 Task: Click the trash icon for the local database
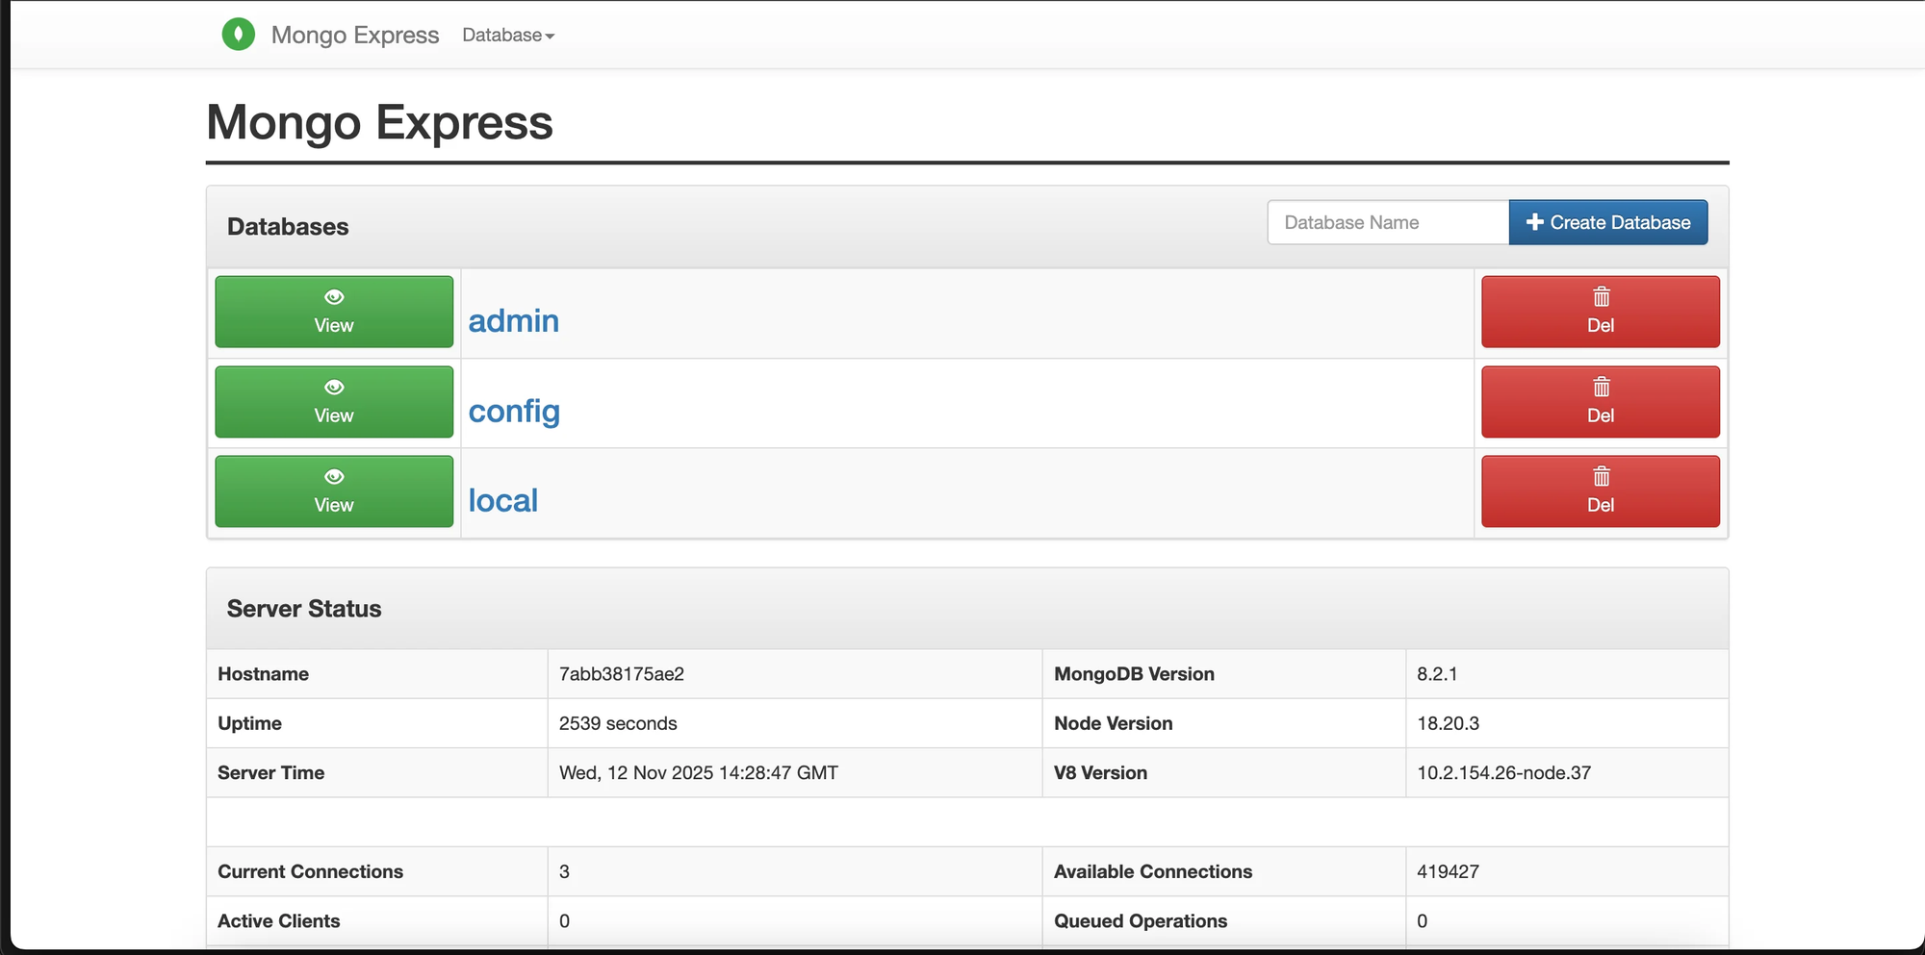(x=1601, y=477)
